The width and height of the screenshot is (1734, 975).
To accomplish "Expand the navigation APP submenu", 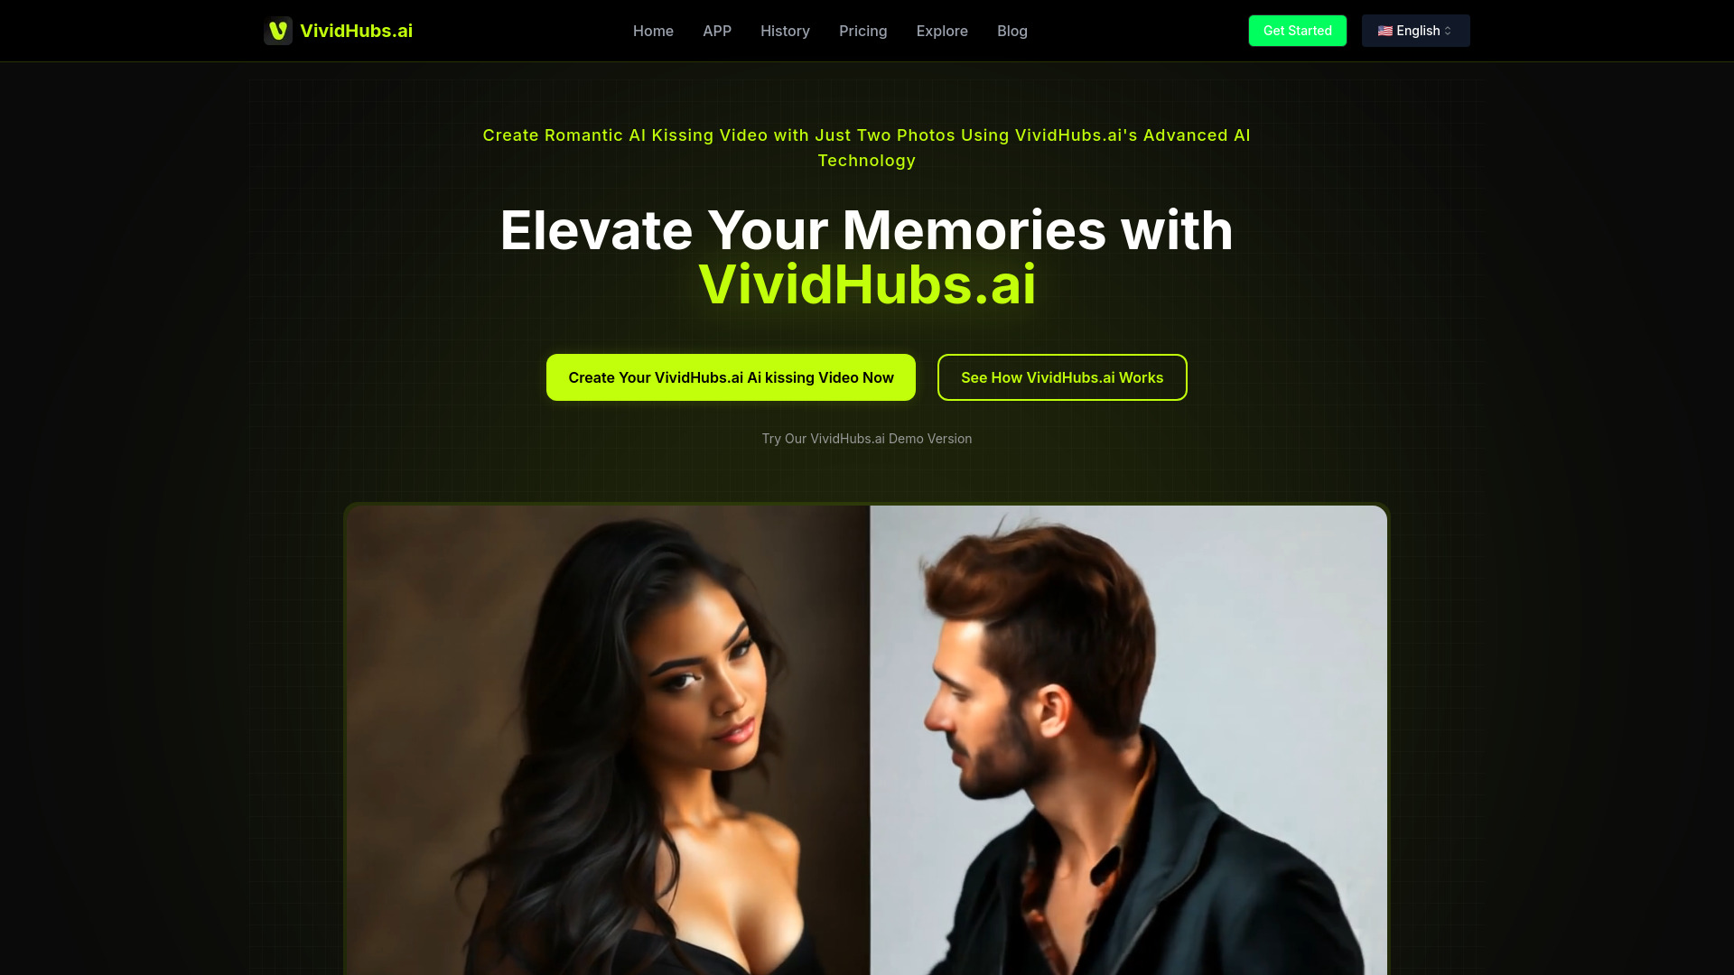I will click(717, 31).
